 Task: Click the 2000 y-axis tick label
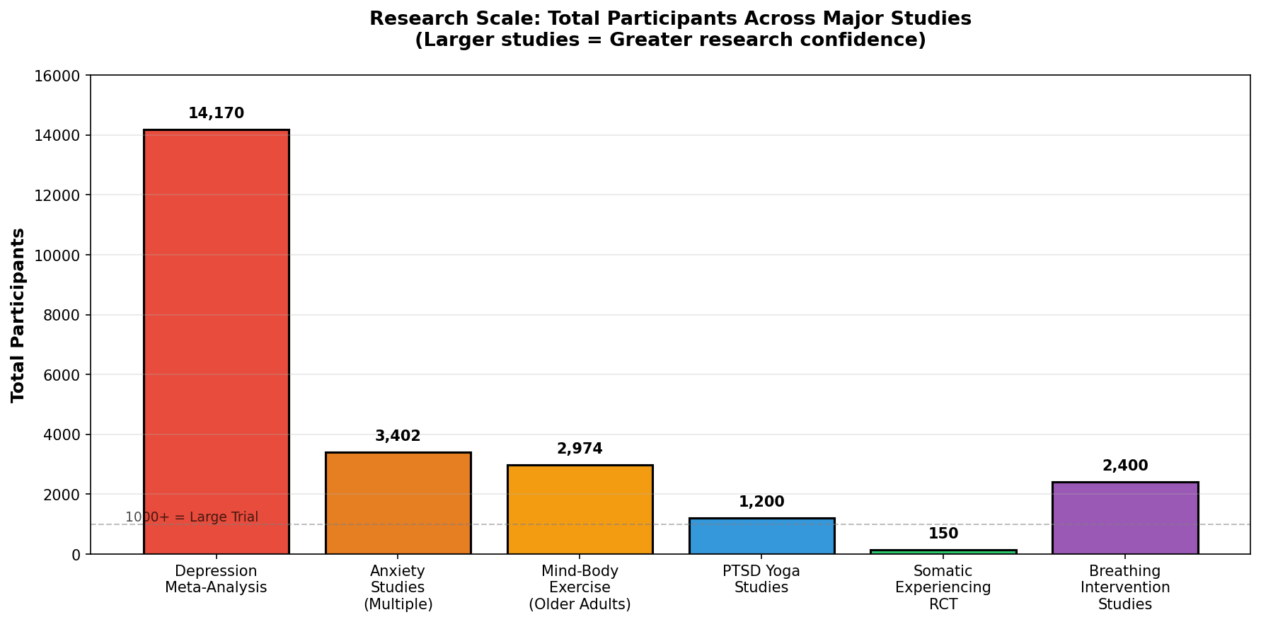tap(62, 494)
